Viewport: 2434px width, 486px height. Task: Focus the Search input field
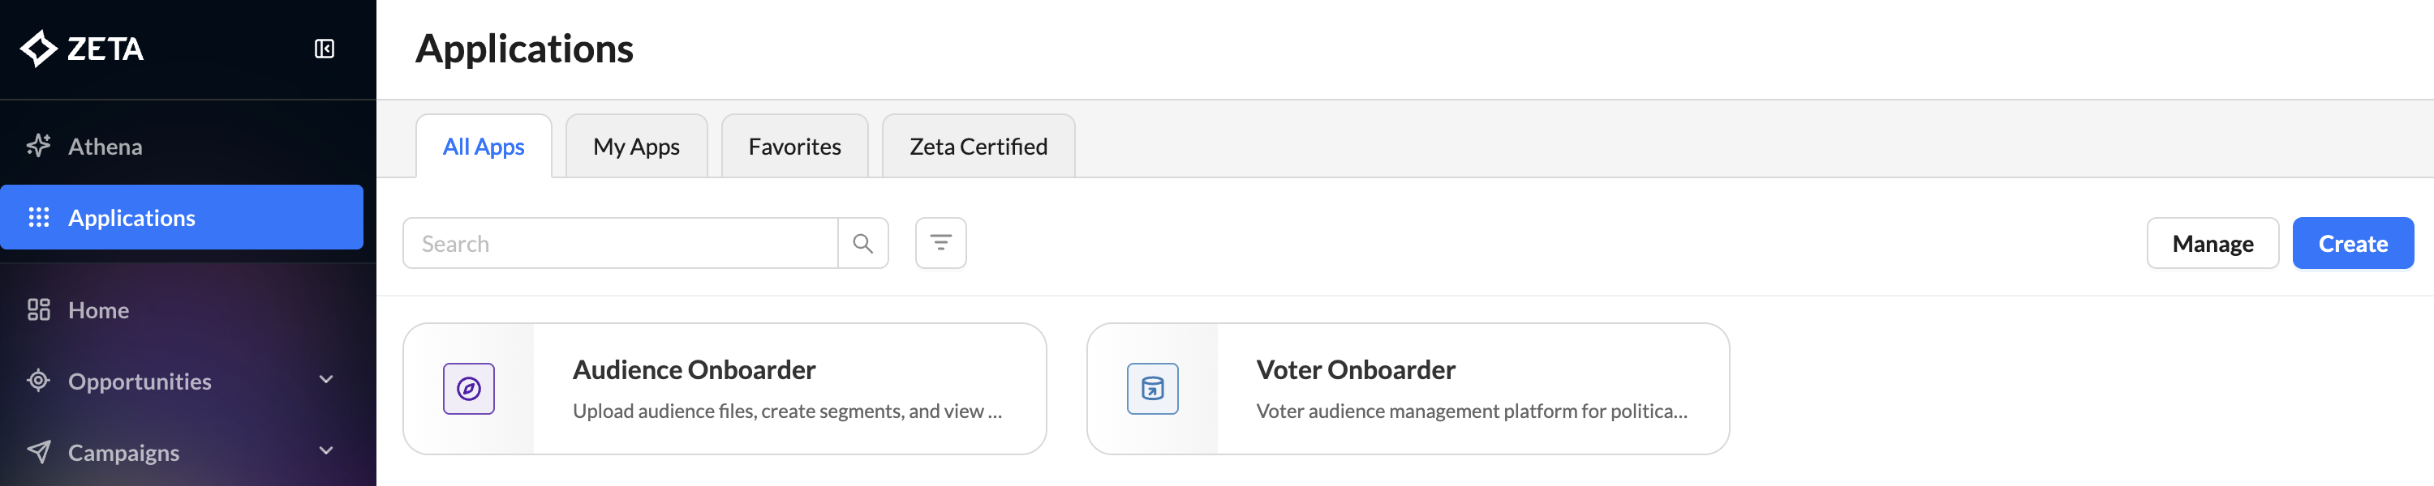(621, 244)
